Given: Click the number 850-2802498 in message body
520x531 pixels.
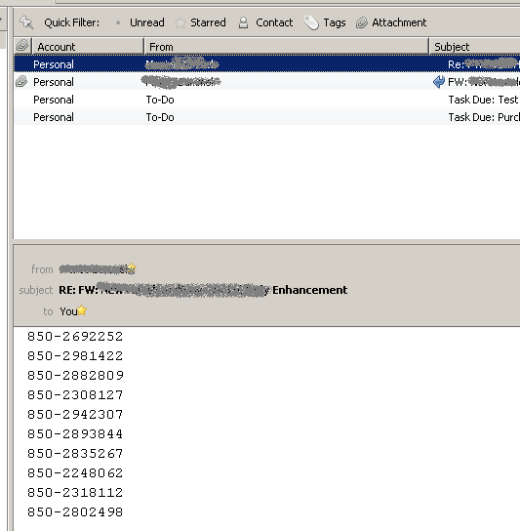Looking at the screenshot, I should click(x=75, y=512).
